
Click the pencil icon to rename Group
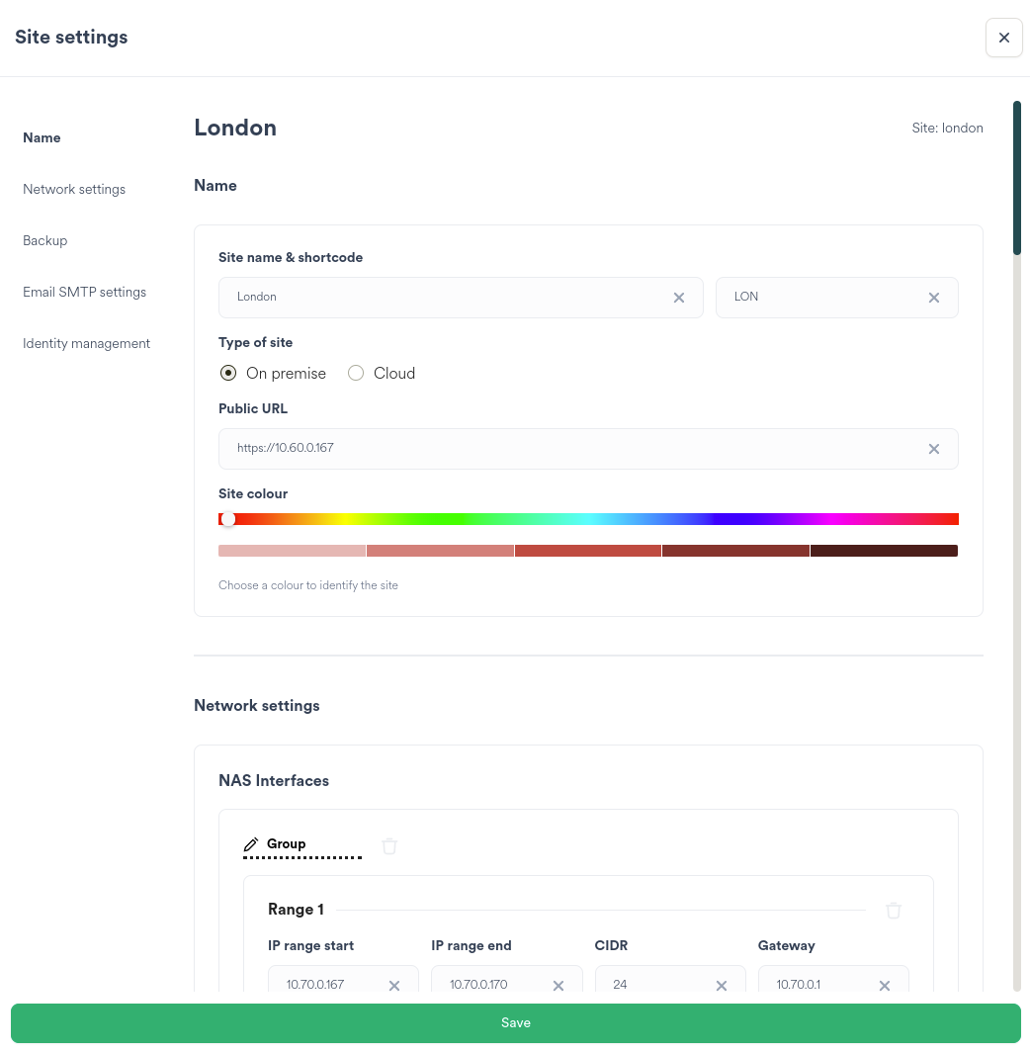tap(249, 844)
